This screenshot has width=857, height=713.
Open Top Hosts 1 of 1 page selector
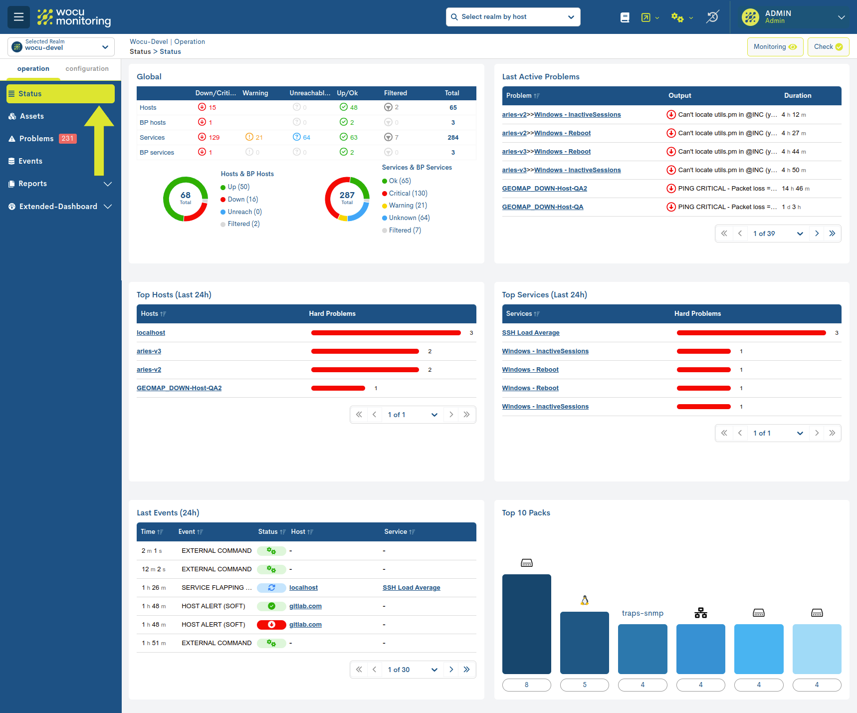click(x=413, y=415)
